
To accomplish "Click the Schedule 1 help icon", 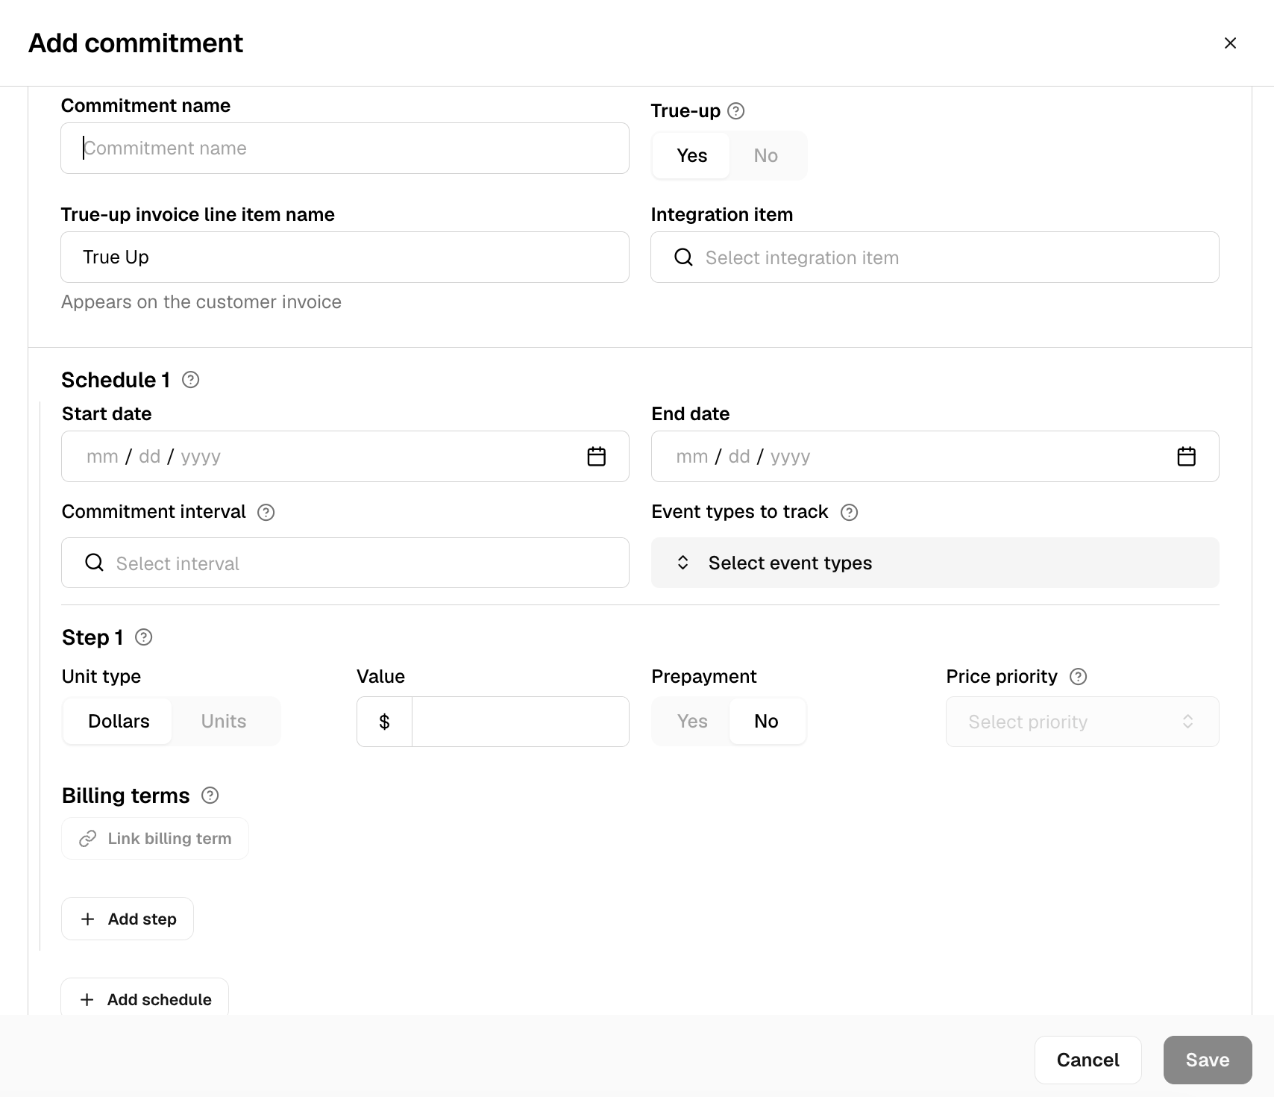I will tap(191, 380).
